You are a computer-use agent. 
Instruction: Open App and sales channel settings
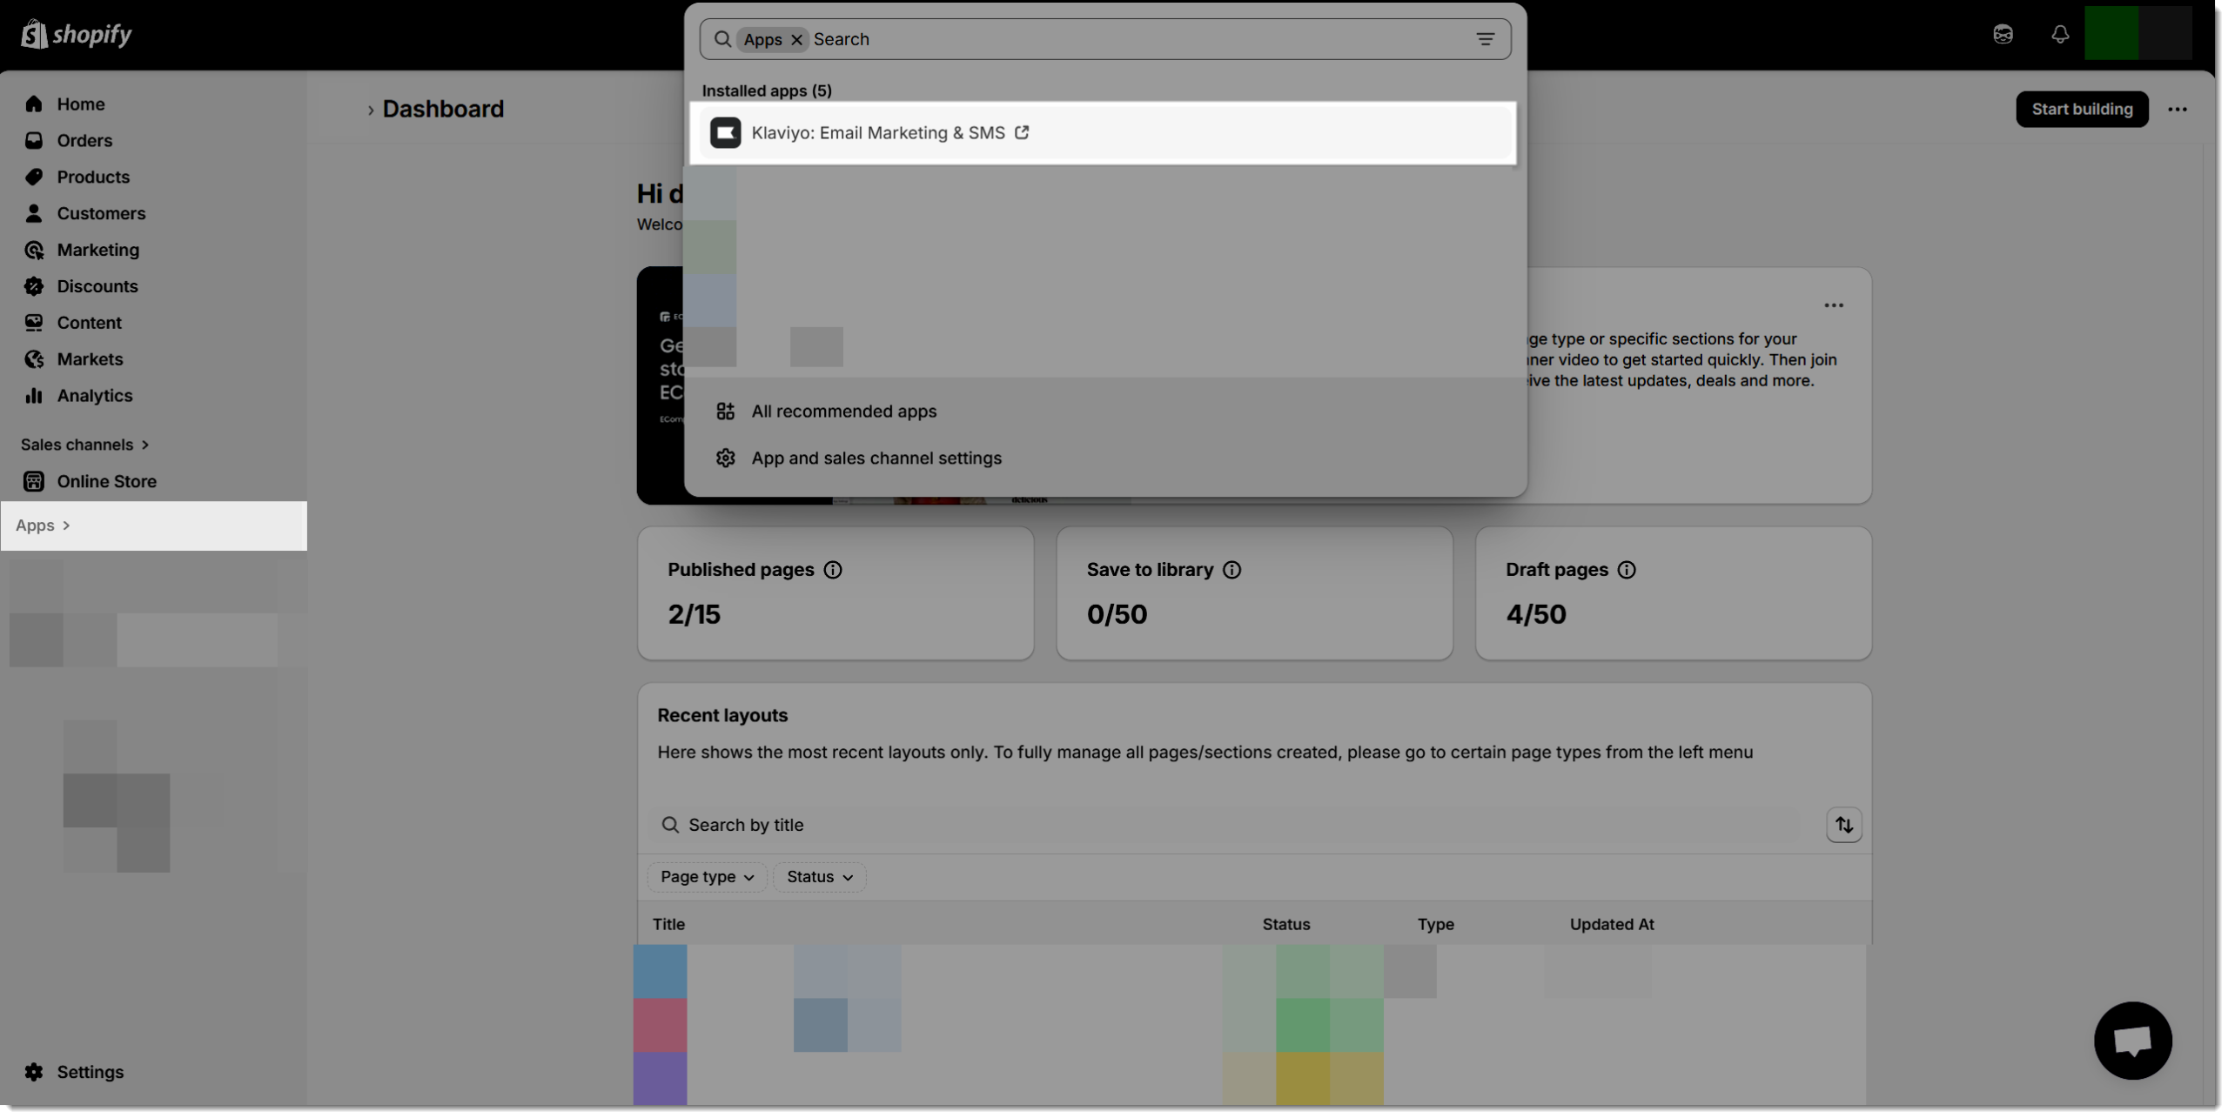coord(876,459)
